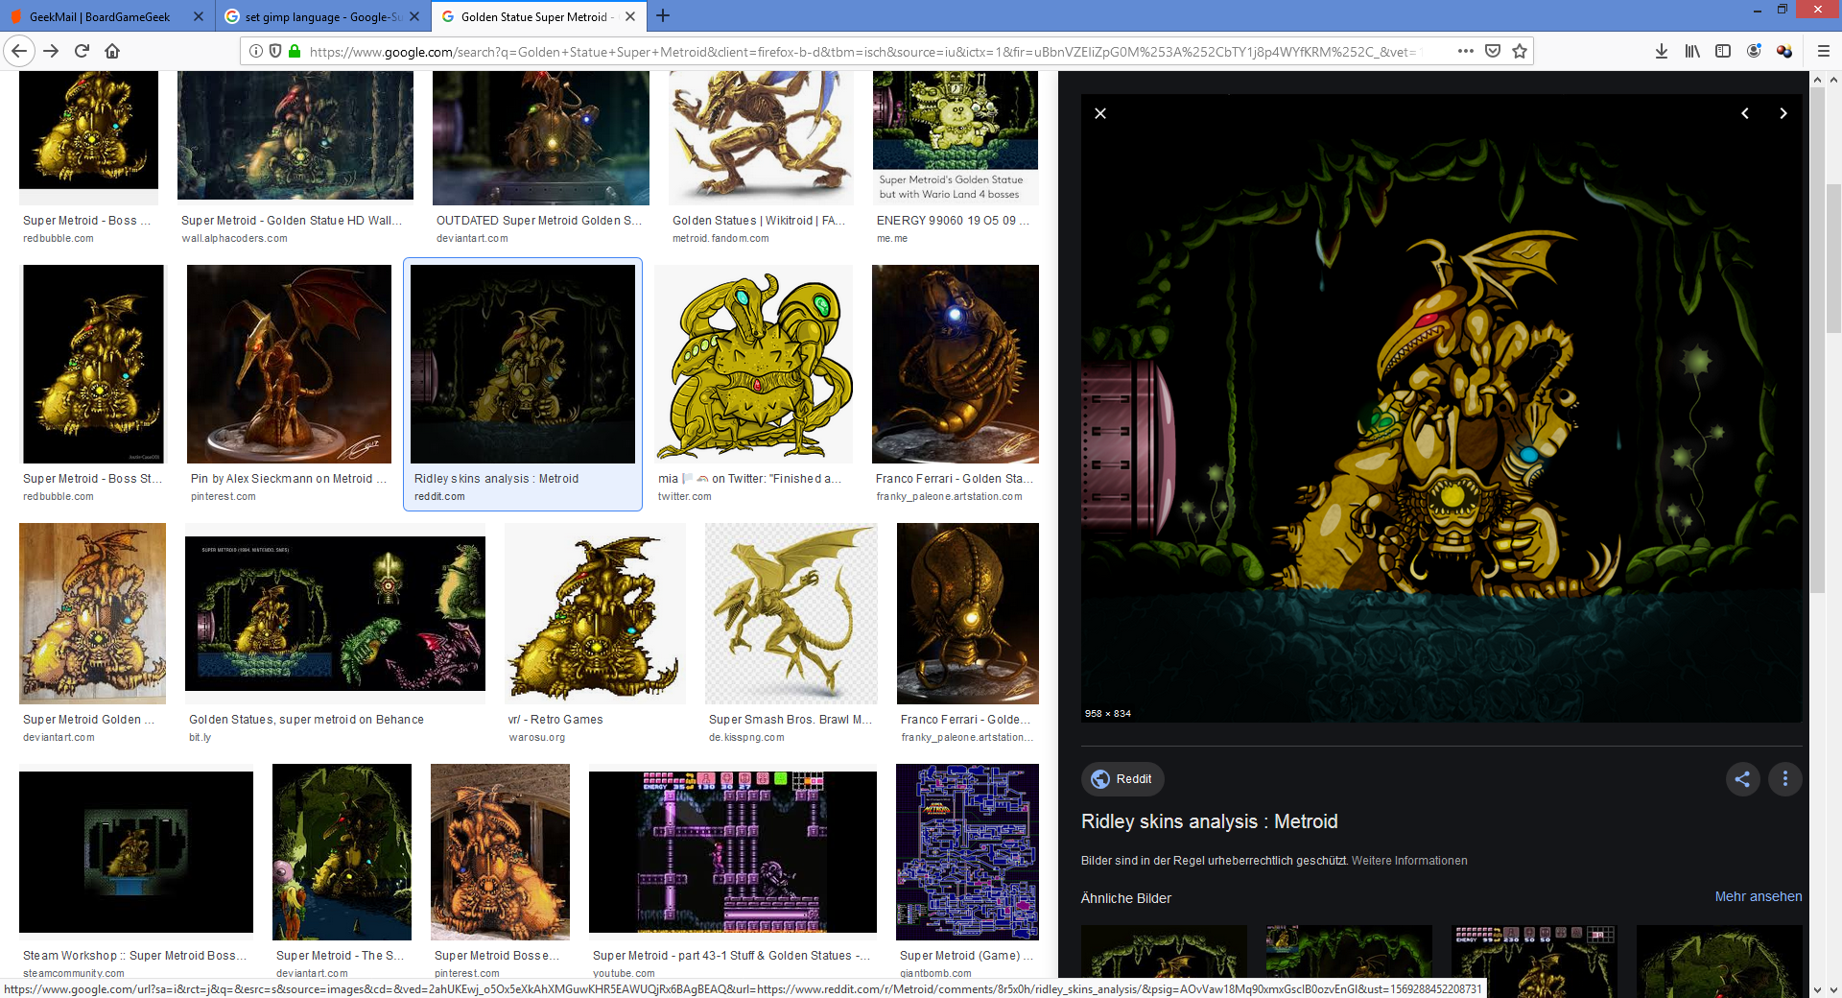Close the GeekMail tab
Image resolution: width=1842 pixels, height=998 pixels.
pos(199,16)
